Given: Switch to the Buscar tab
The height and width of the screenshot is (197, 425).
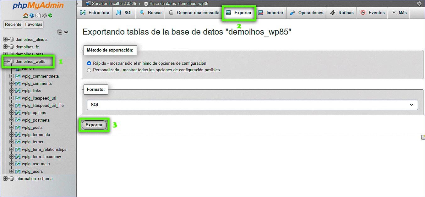Looking at the screenshot, I should [x=150, y=13].
